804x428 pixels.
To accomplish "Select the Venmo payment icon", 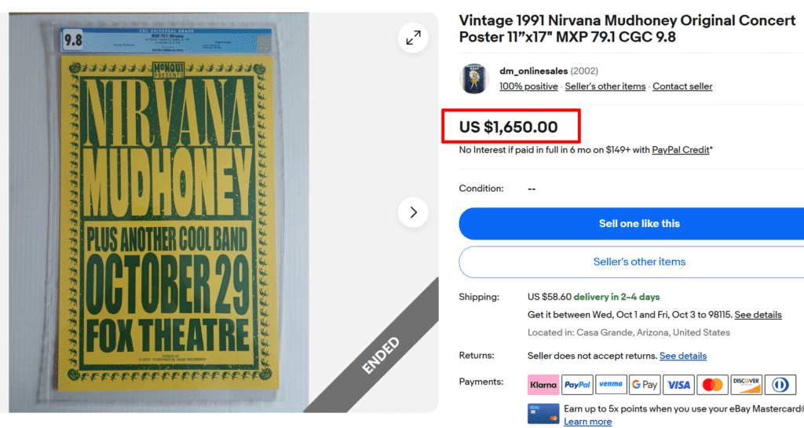I will 611,385.
